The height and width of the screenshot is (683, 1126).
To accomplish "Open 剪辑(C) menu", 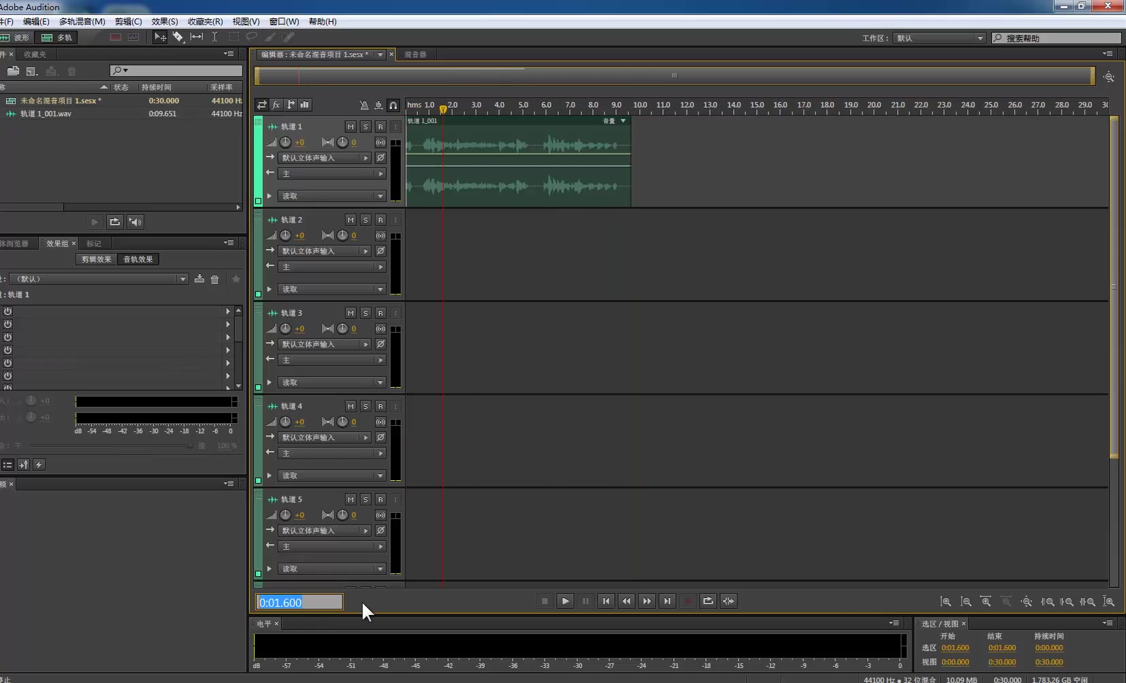I will coord(128,21).
